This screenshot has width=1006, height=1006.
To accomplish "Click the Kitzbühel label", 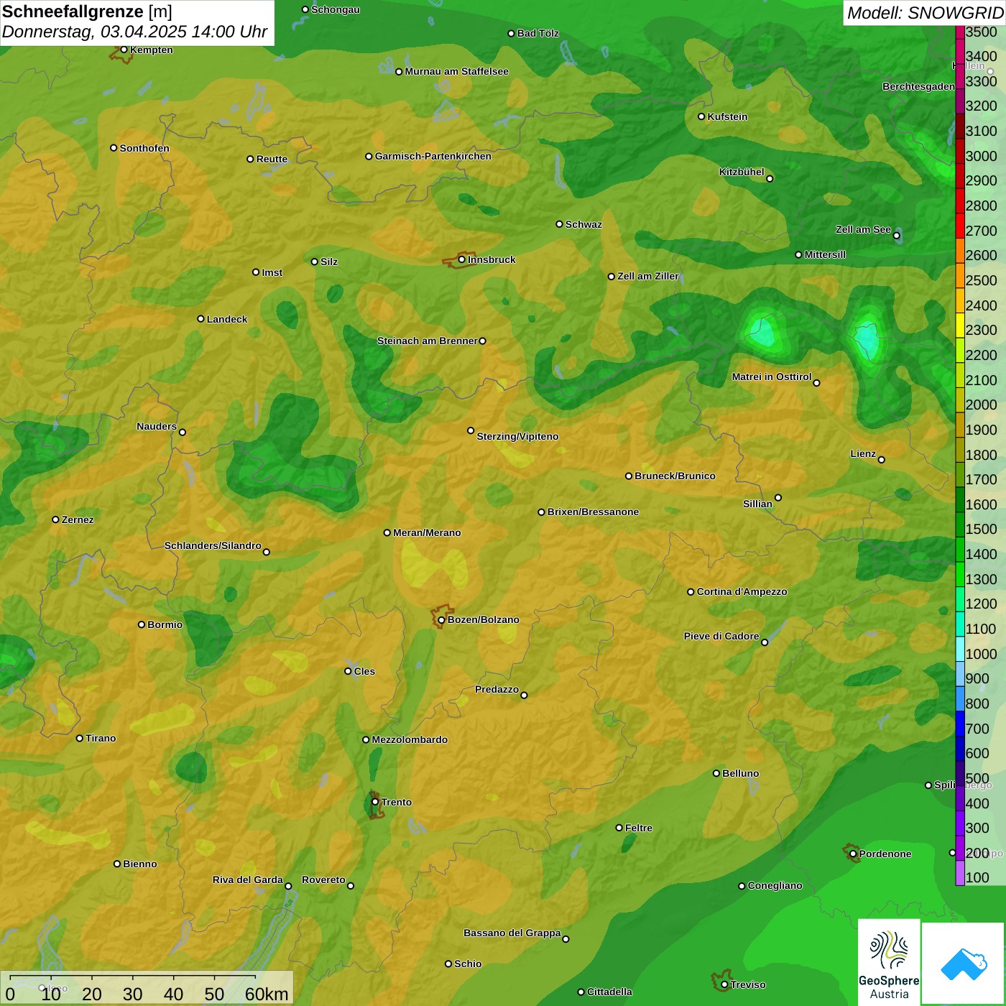I will coord(742,172).
